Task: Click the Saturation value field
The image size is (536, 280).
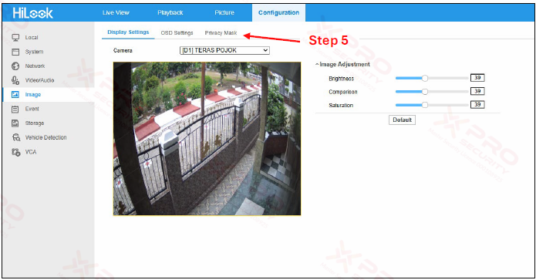Action: (x=477, y=105)
